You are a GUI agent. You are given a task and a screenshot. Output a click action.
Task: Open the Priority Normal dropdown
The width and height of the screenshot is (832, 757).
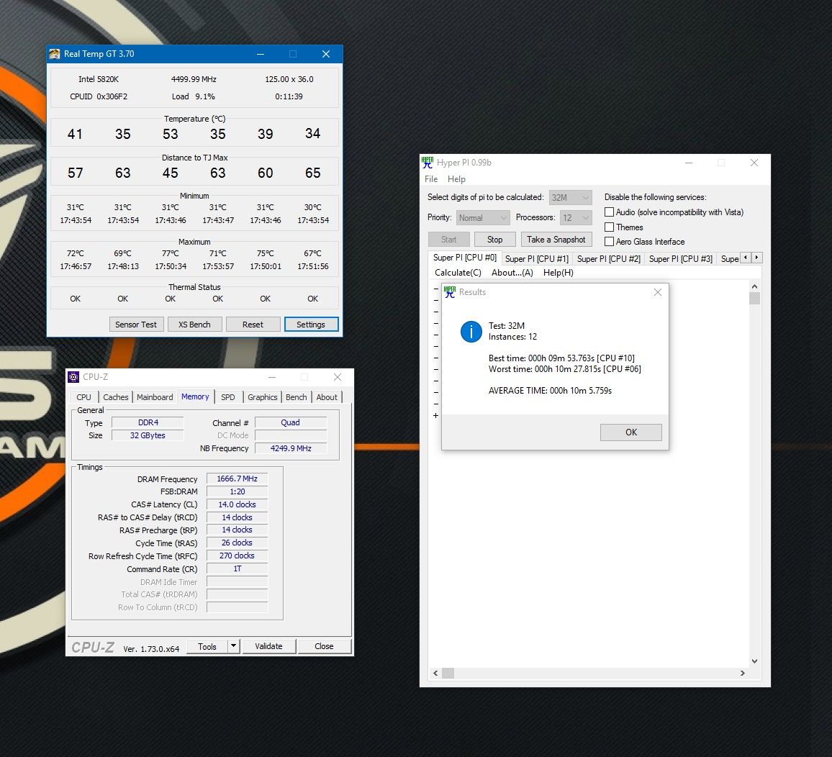click(483, 217)
